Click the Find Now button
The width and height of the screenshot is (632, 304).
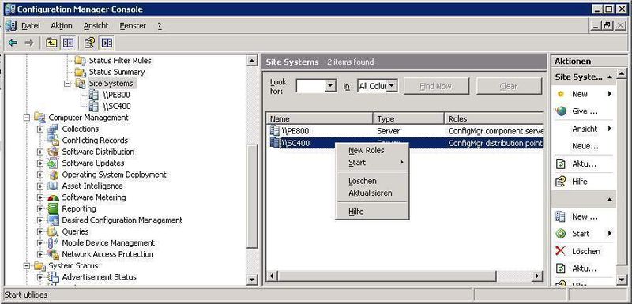[436, 86]
